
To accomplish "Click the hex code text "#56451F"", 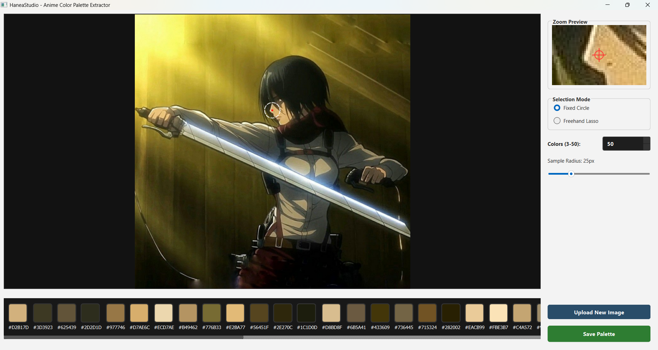I will (259, 327).
